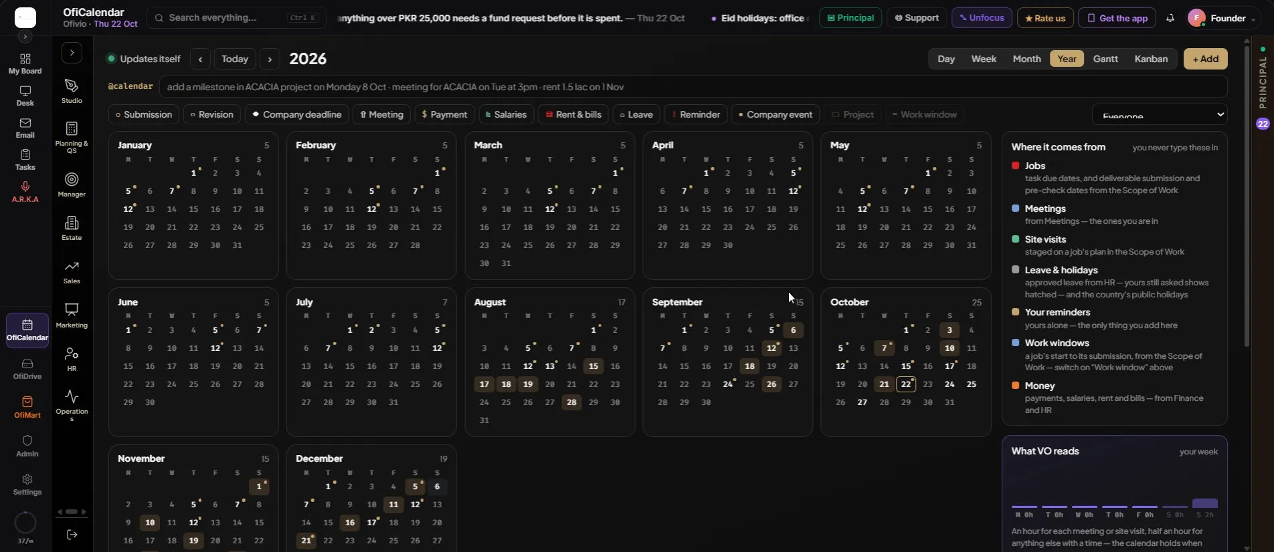Open Marketing module
The width and height of the screenshot is (1274, 552).
pyautogui.click(x=72, y=316)
